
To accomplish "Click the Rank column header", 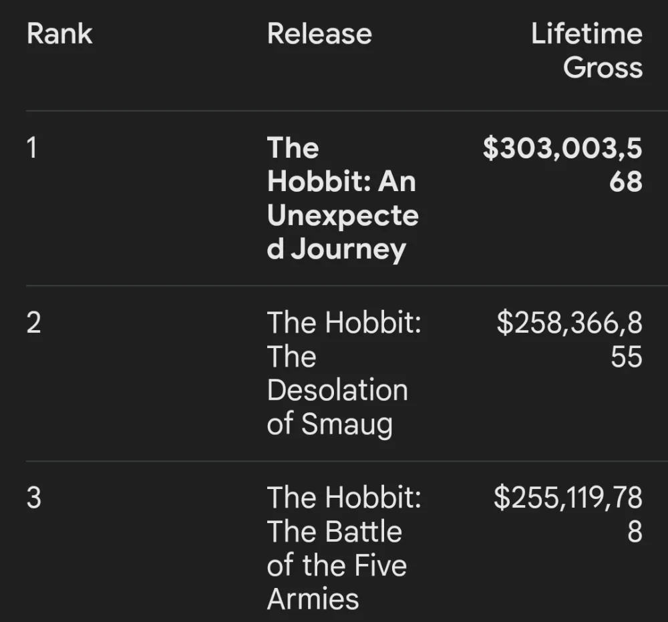I will [59, 33].
